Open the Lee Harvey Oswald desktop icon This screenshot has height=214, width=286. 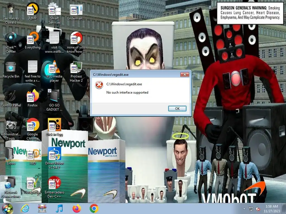pos(11,13)
